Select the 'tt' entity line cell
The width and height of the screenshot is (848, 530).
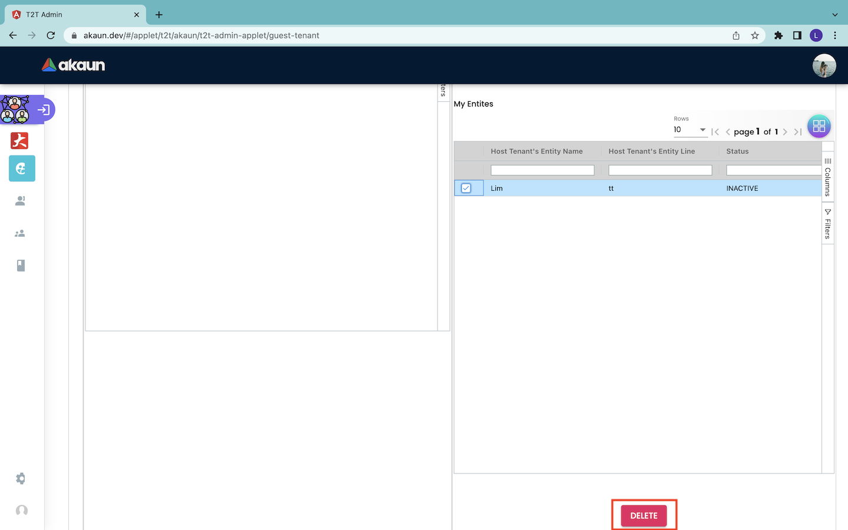pyautogui.click(x=660, y=188)
